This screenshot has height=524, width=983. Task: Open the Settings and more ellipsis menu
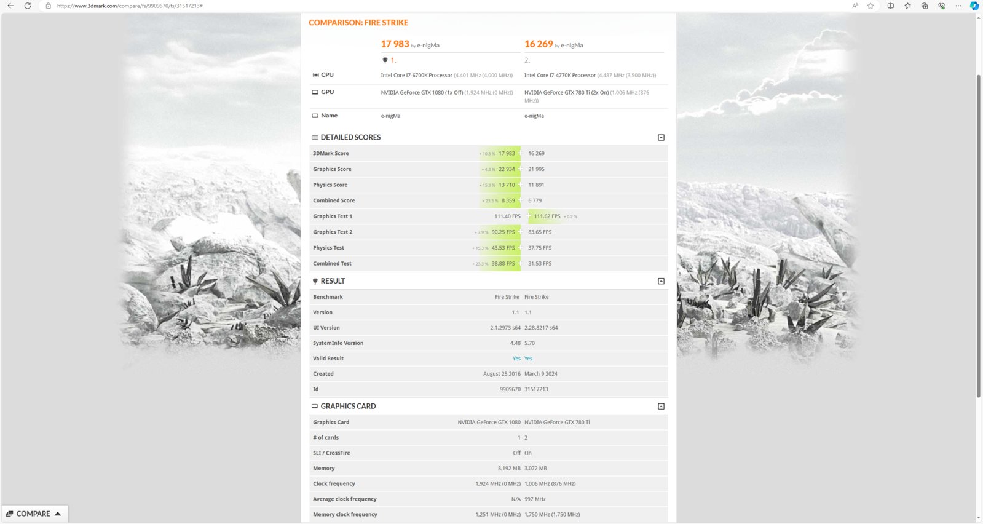958,6
